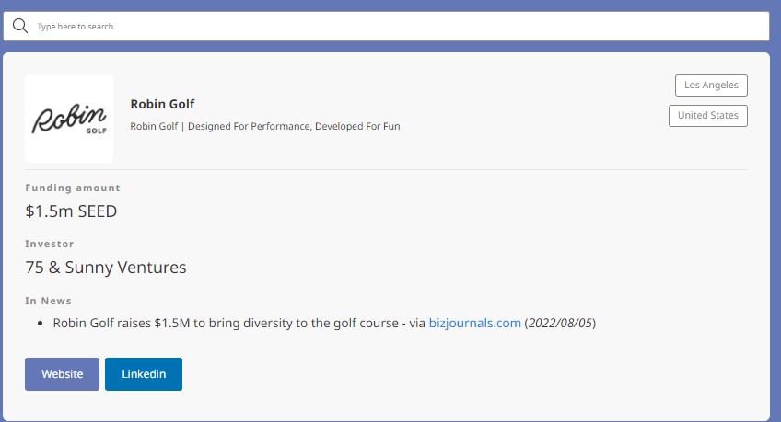The width and height of the screenshot is (781, 422).
Task: Open the company Website button
Action: coord(62,374)
